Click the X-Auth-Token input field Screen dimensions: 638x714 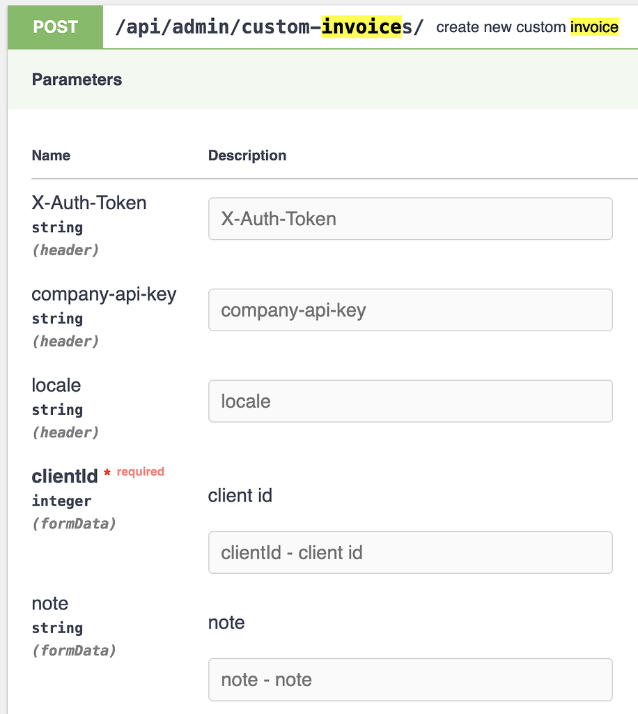[410, 218]
